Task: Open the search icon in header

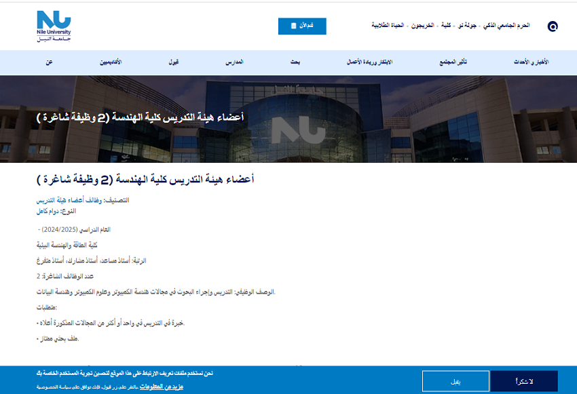Action: [x=553, y=26]
